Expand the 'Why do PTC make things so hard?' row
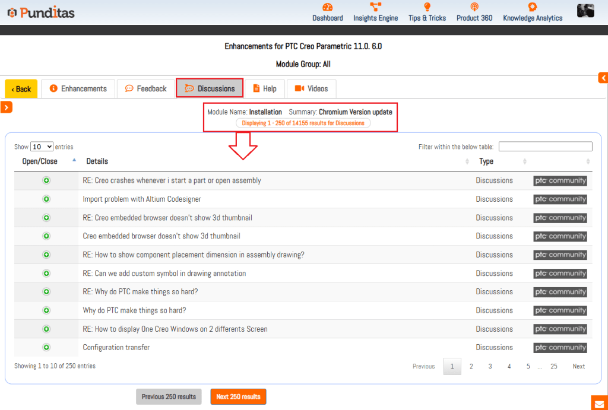The width and height of the screenshot is (608, 410). pos(46,310)
